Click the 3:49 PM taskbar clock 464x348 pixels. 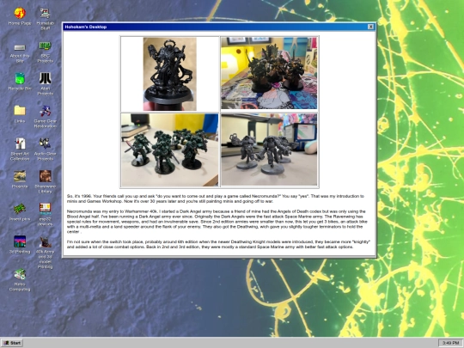(x=450, y=343)
